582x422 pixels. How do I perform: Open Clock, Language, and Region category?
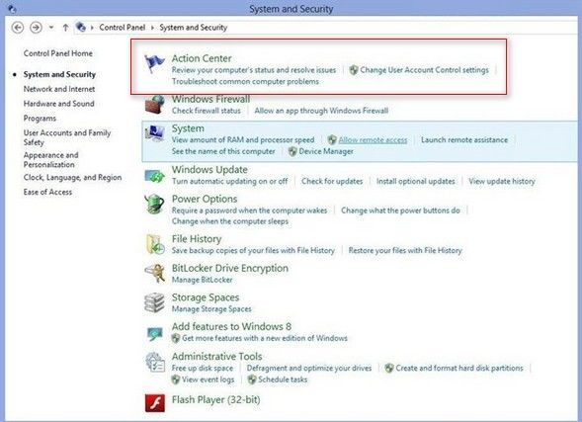click(72, 178)
